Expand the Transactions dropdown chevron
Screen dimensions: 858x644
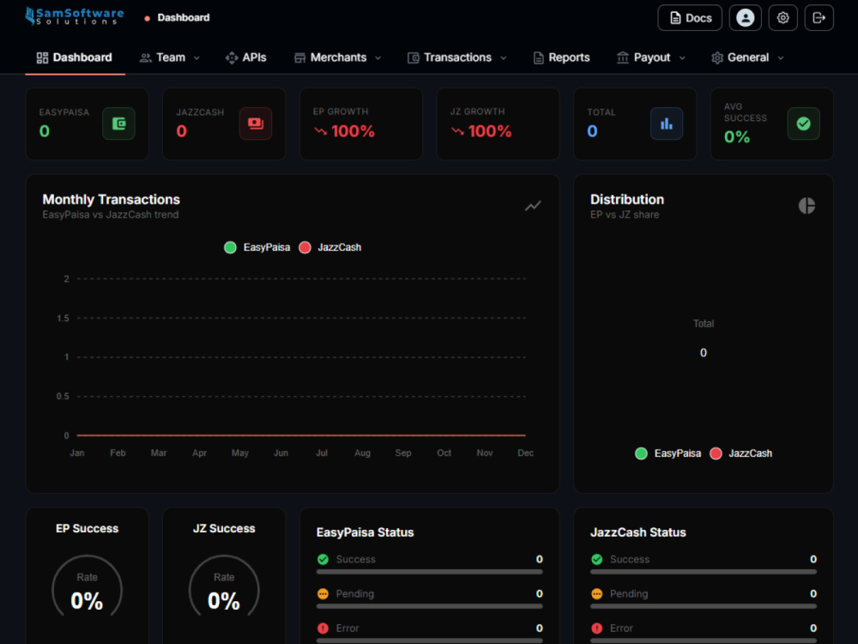(x=504, y=58)
